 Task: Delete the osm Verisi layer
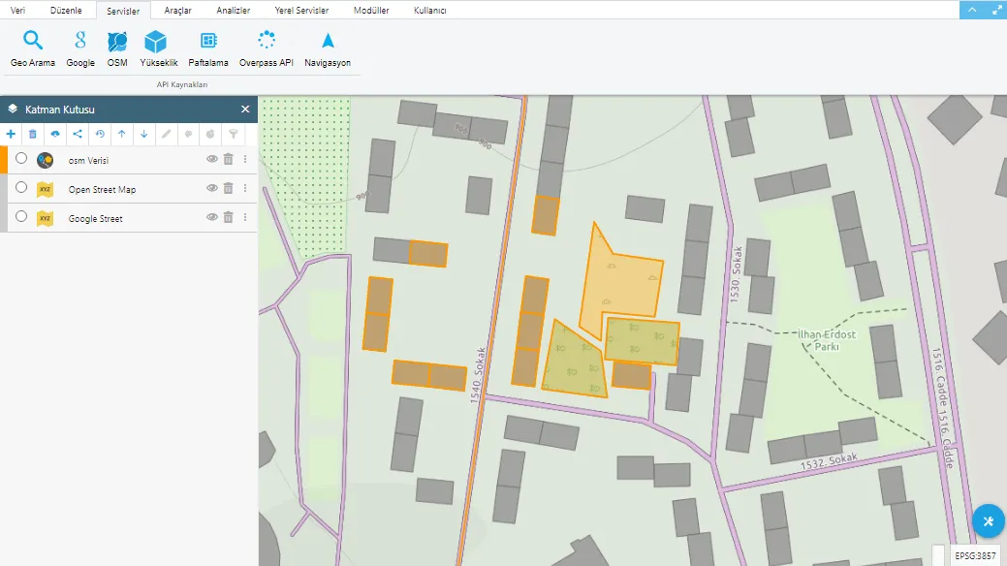[228, 159]
